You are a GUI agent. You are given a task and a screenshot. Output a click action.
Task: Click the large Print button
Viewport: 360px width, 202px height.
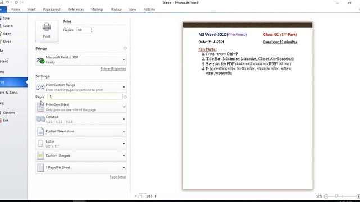(x=47, y=31)
